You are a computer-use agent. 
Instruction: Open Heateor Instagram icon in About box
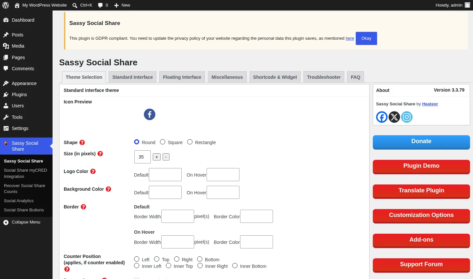click(407, 117)
